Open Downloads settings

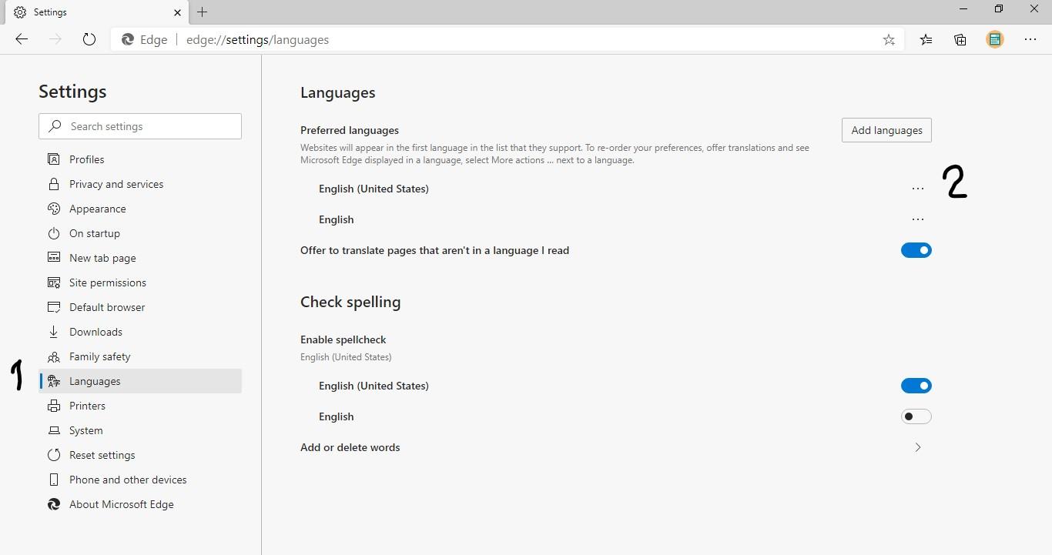pyautogui.click(x=140, y=332)
